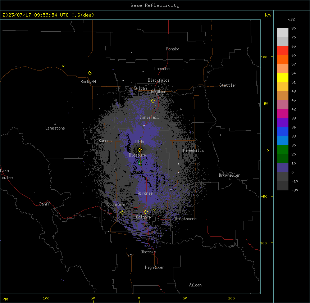Screen dimensions: 310x303
Task: Click the Sundre label
Action: [105, 141]
